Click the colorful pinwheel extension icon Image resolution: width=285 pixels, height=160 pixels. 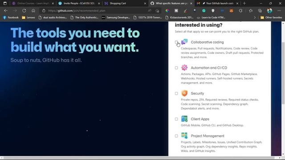167,11
